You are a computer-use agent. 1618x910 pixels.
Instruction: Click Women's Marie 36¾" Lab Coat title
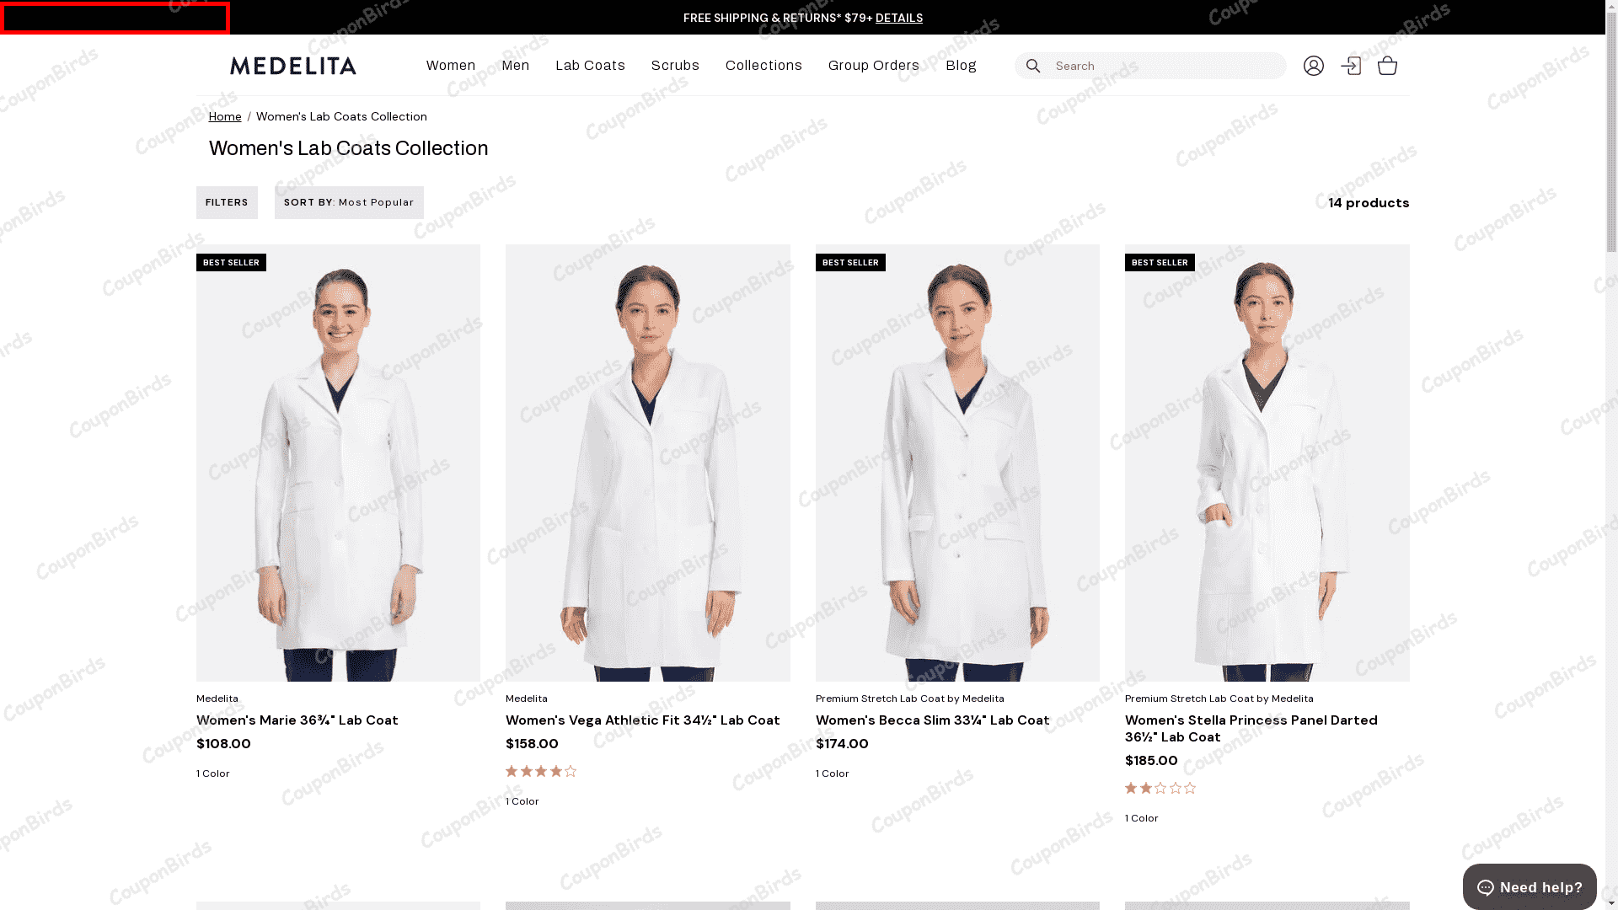tap(297, 720)
